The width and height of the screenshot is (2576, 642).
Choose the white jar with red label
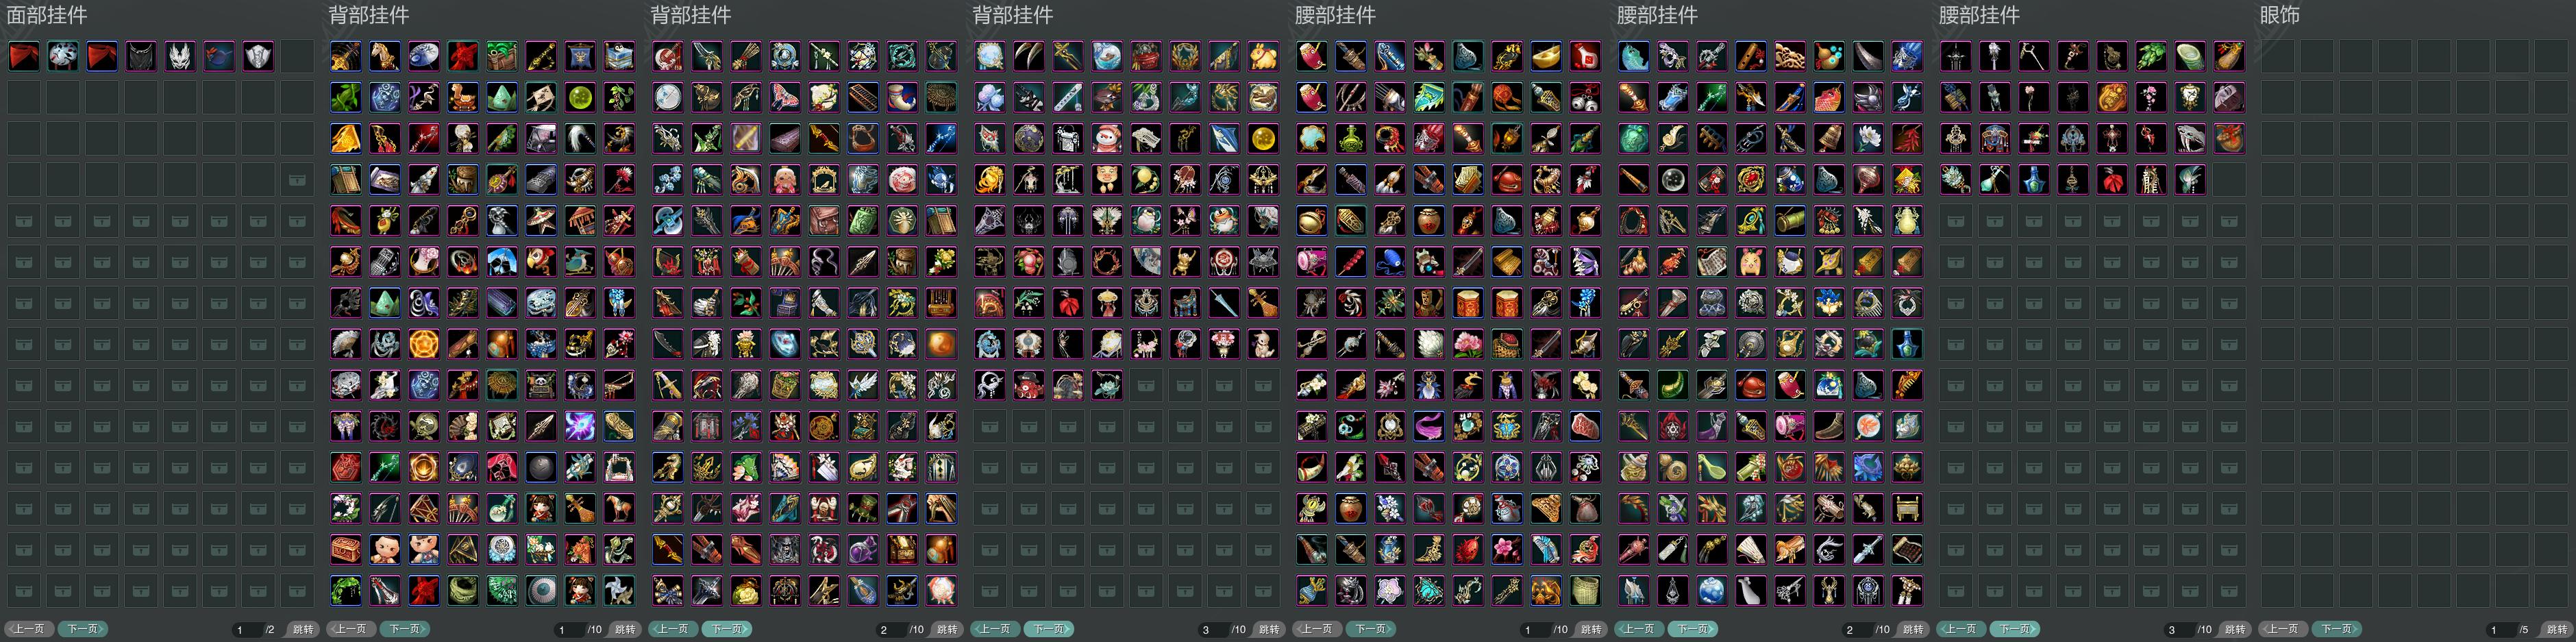(1584, 56)
